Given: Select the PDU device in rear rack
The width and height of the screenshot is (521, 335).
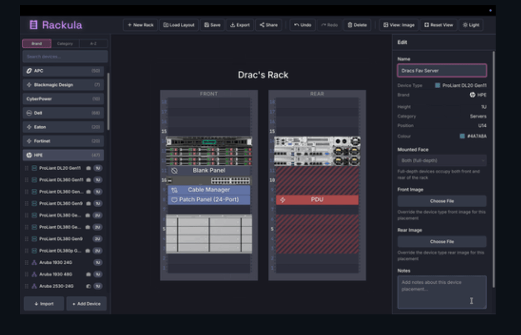Looking at the screenshot, I should coord(318,200).
